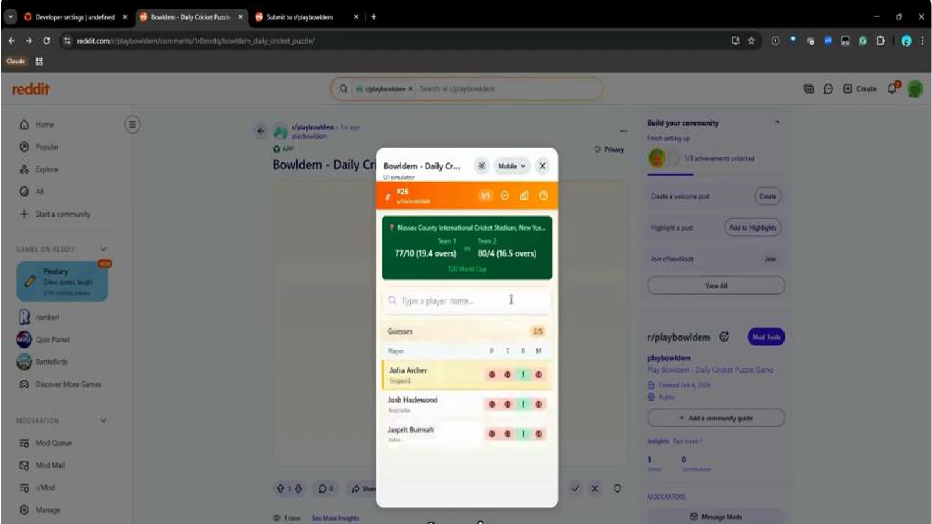The width and height of the screenshot is (932, 524).
Task: Open Mod Tools for r/playbowldem
Action: 766,337
